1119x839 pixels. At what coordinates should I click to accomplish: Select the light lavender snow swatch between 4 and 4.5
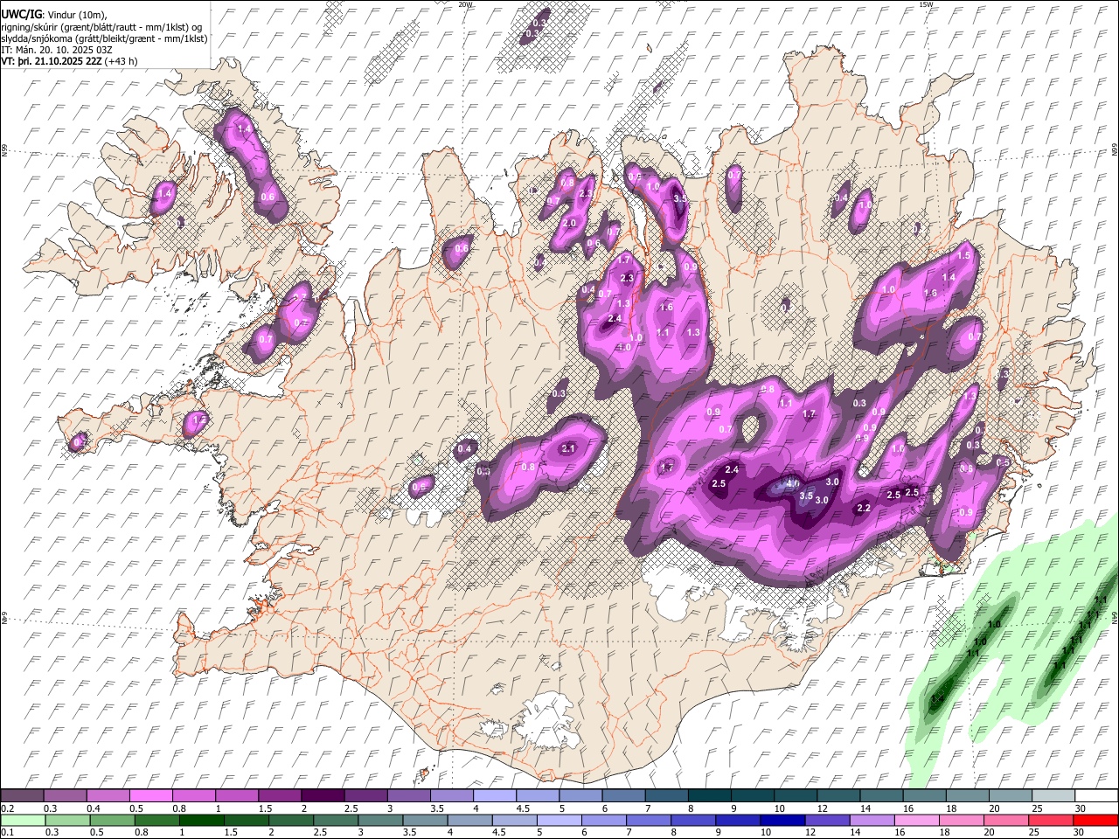pyautogui.click(x=493, y=796)
